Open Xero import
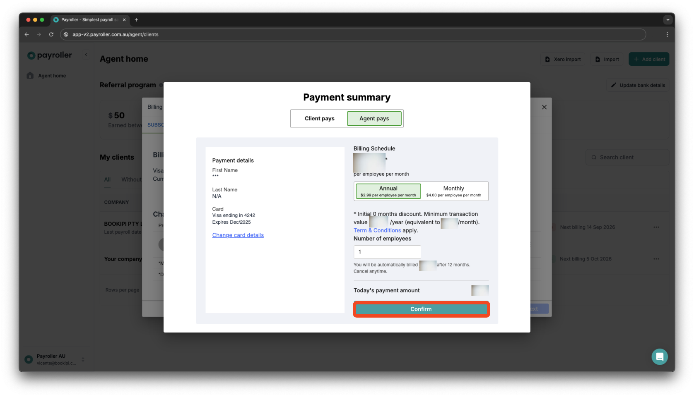This screenshot has height=397, width=694. [x=562, y=59]
